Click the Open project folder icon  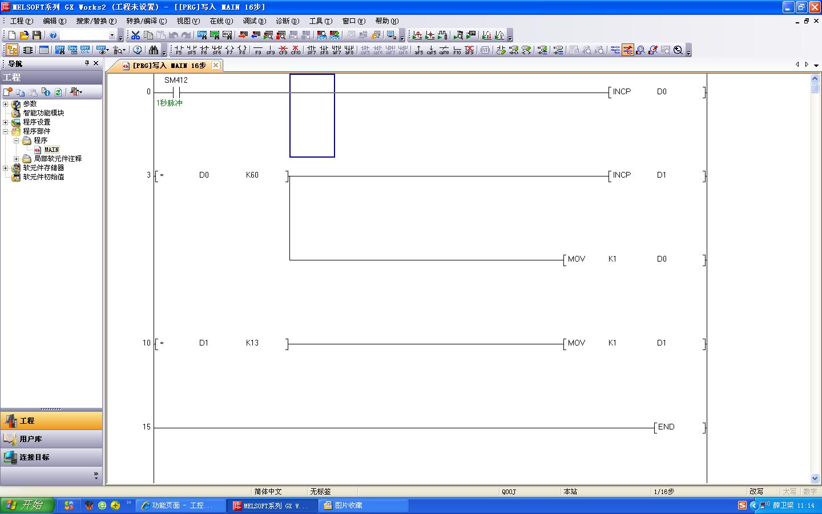click(x=24, y=35)
